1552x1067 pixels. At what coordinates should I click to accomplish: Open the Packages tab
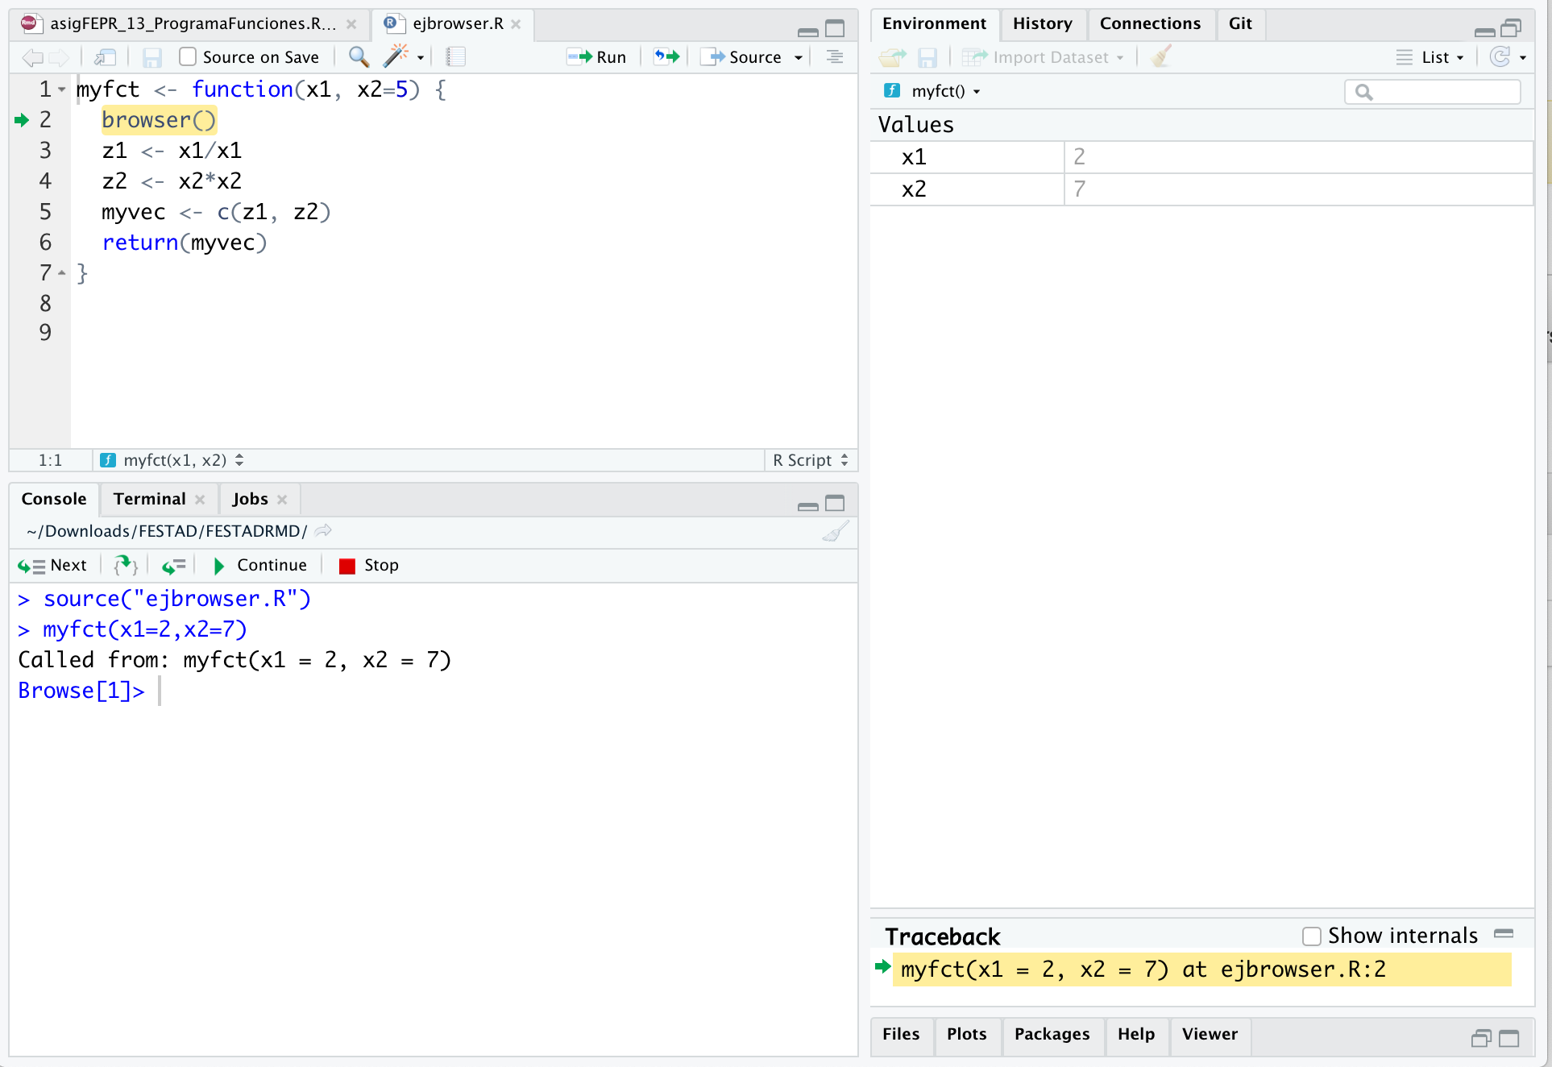(x=1052, y=1034)
